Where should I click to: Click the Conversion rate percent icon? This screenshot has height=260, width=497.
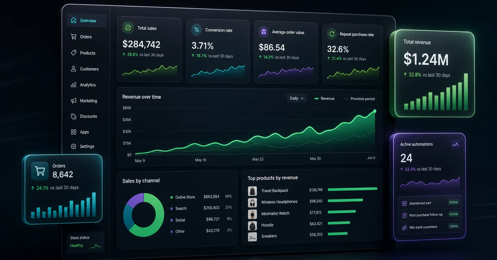197,30
